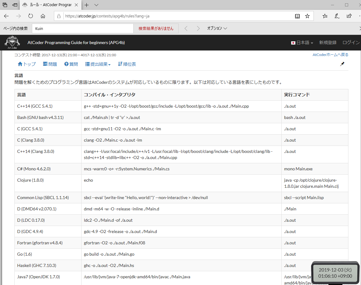Click the AtCoder crest logo
The width and height of the screenshot is (361, 285).
[x=13, y=43]
